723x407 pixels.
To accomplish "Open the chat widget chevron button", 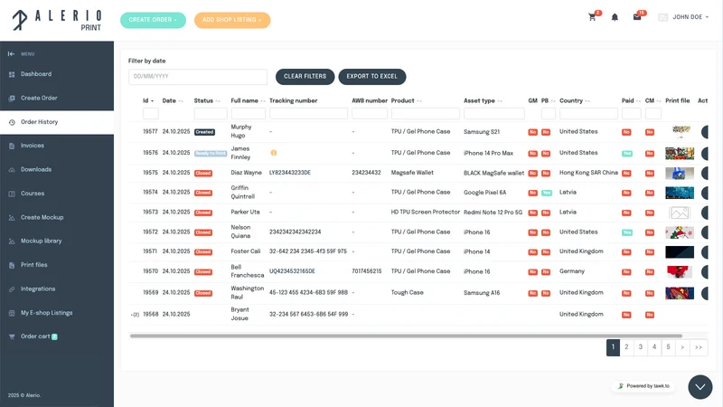I will (700, 387).
